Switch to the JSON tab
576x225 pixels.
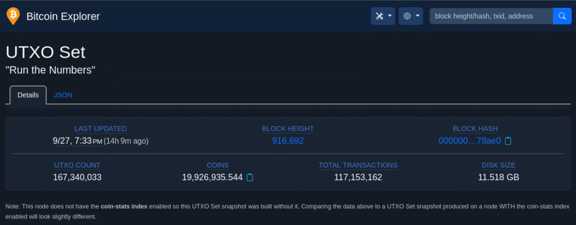point(63,95)
